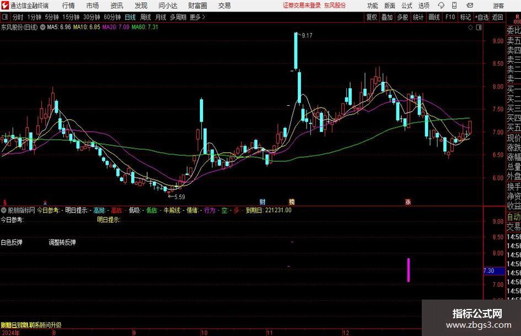Click the 涨 marker on the chart
Screen dimensions: 521x336
point(408,201)
